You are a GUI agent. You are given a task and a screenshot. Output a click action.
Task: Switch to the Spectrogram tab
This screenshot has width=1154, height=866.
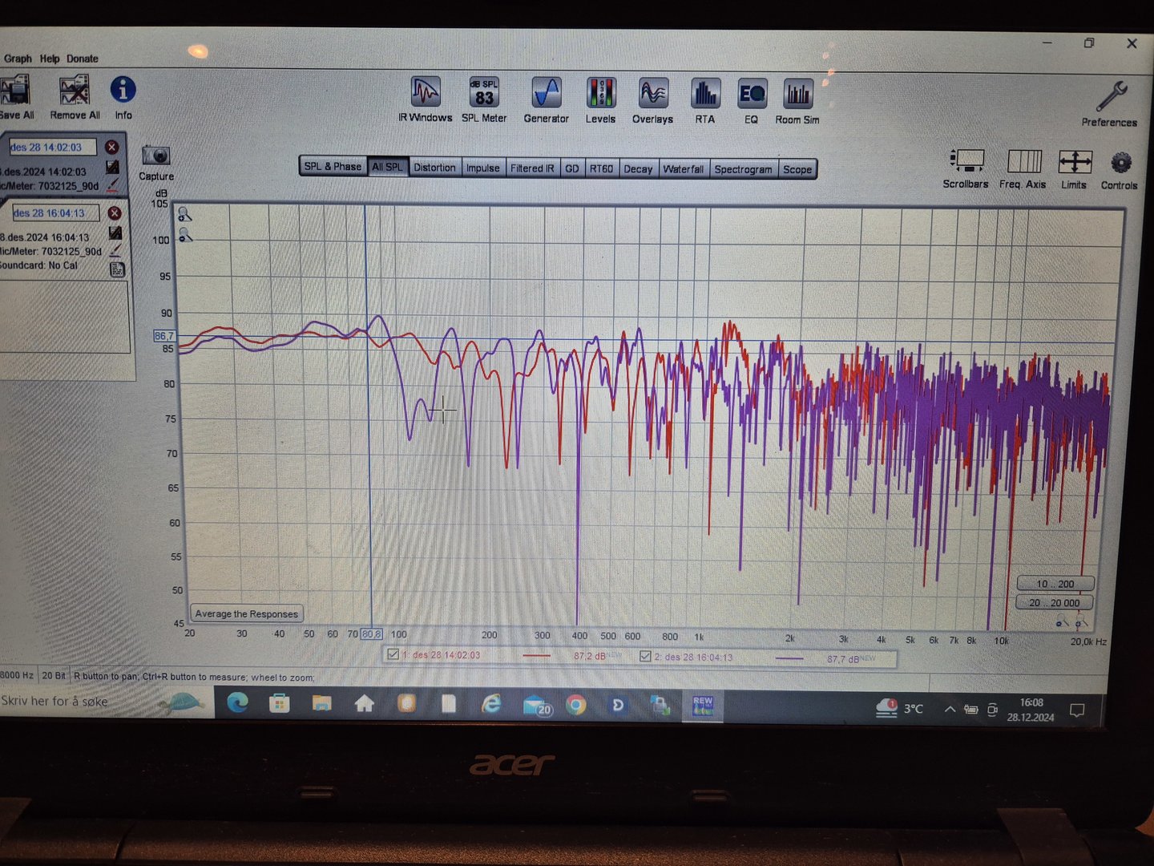[743, 169]
